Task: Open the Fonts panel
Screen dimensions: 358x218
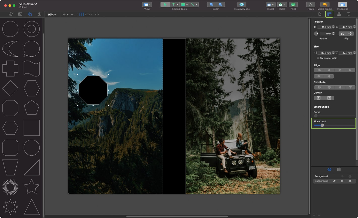Action: click(310, 5)
